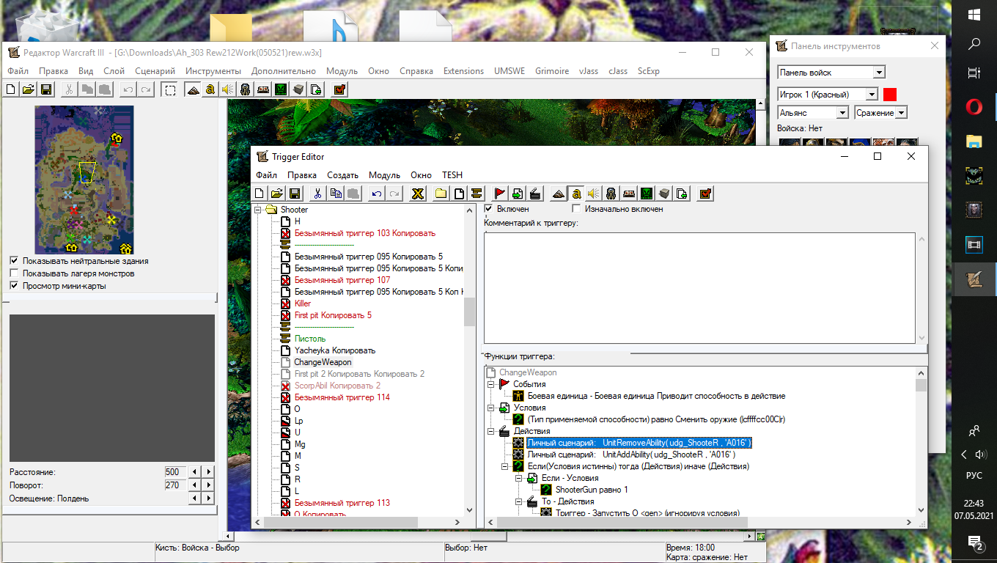Open Grimoire menu in main editor

click(x=551, y=71)
